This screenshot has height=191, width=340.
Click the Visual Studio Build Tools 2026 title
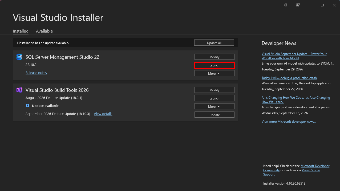click(57, 90)
